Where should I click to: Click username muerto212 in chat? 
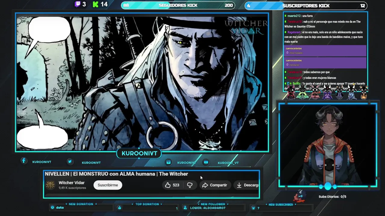[x=294, y=16]
